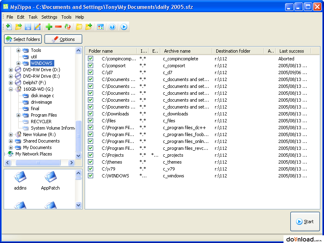
Task: Click the Options button
Action: [63, 39]
